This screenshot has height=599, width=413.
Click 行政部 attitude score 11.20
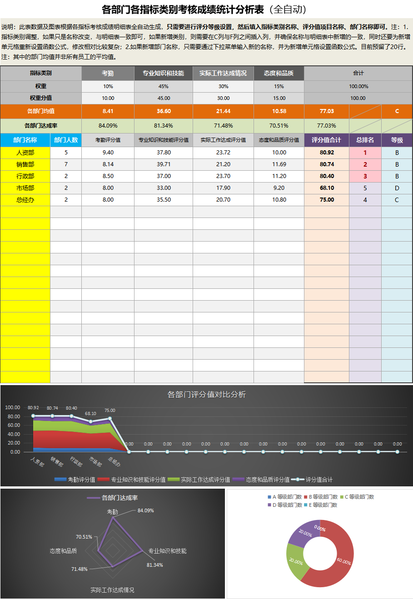(279, 176)
